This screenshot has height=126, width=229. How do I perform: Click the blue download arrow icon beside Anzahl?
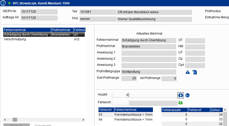coord(181,95)
